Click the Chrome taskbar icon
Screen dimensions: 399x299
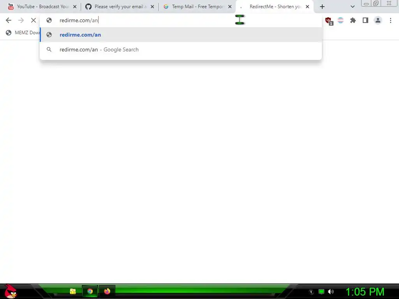tap(90, 291)
